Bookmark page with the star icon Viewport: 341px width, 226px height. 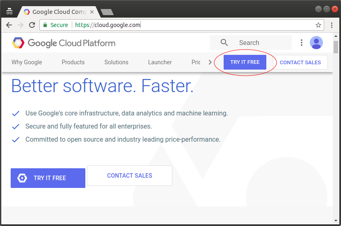[x=318, y=25]
